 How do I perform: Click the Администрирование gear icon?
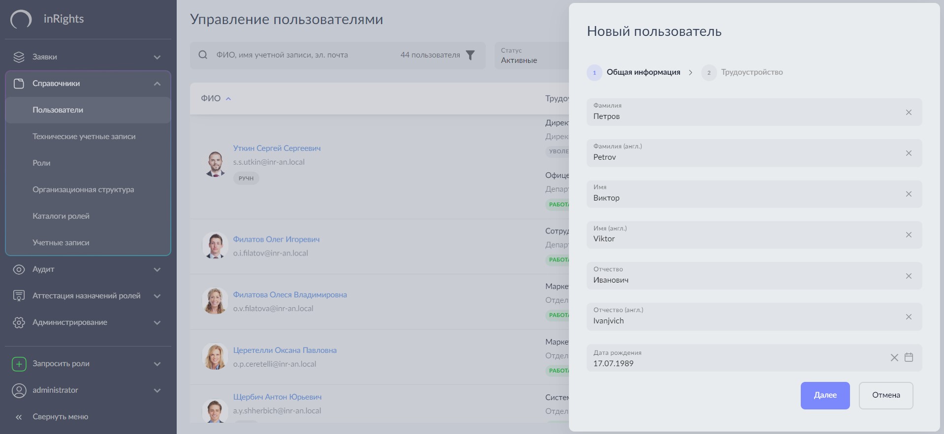19,322
